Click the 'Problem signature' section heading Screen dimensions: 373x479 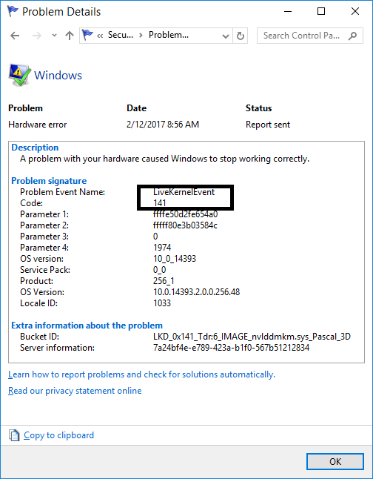[x=49, y=181]
